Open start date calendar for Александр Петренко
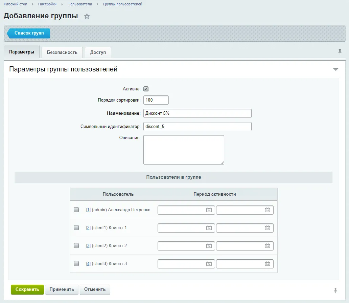349x303 pixels. click(x=209, y=210)
